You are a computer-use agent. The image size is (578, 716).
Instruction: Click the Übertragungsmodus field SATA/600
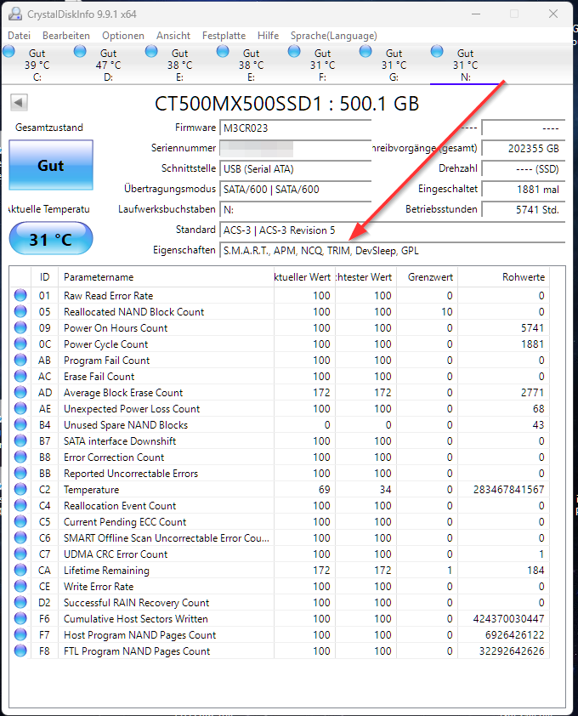tap(295, 189)
